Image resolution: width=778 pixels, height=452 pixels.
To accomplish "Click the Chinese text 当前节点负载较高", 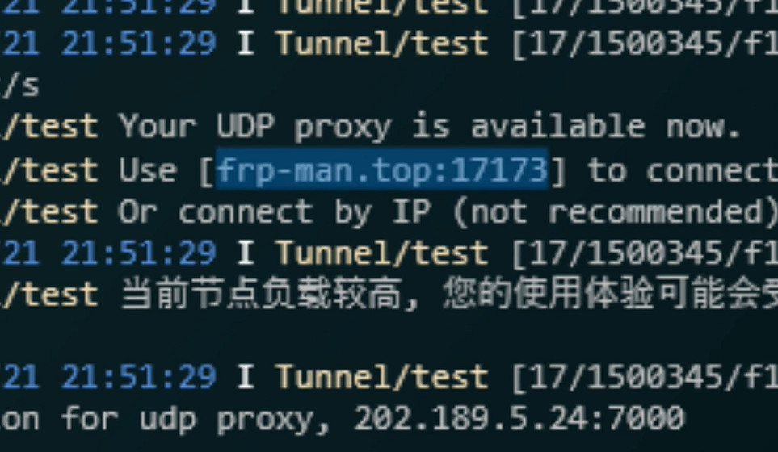I will pos(260,295).
